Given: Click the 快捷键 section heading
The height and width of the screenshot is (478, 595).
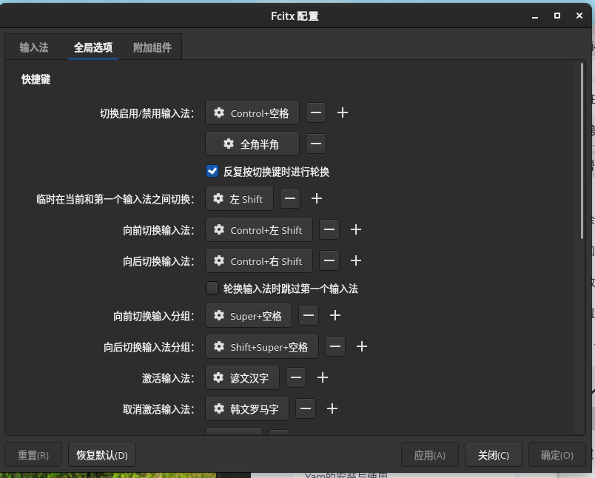Looking at the screenshot, I should (36, 79).
